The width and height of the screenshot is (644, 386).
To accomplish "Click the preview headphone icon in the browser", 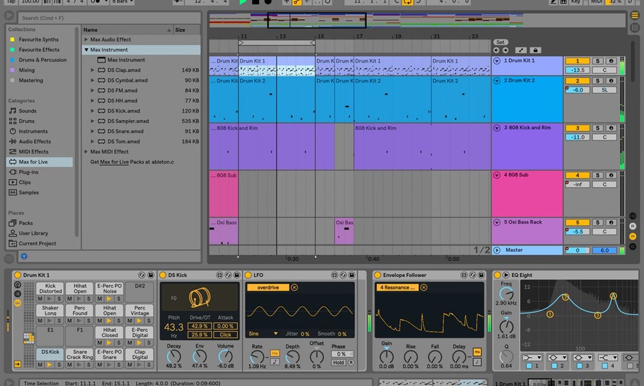I will [24, 256].
